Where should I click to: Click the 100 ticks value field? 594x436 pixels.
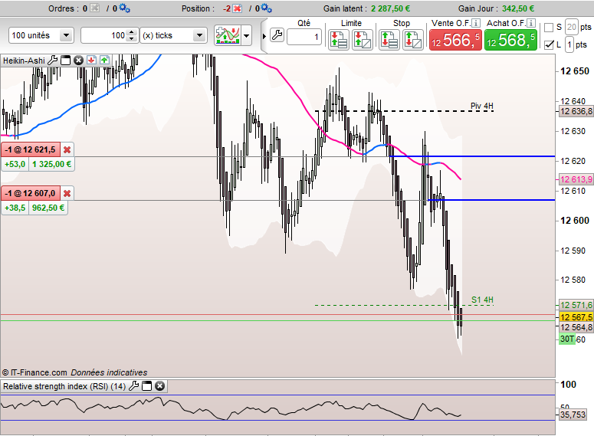[x=103, y=35]
